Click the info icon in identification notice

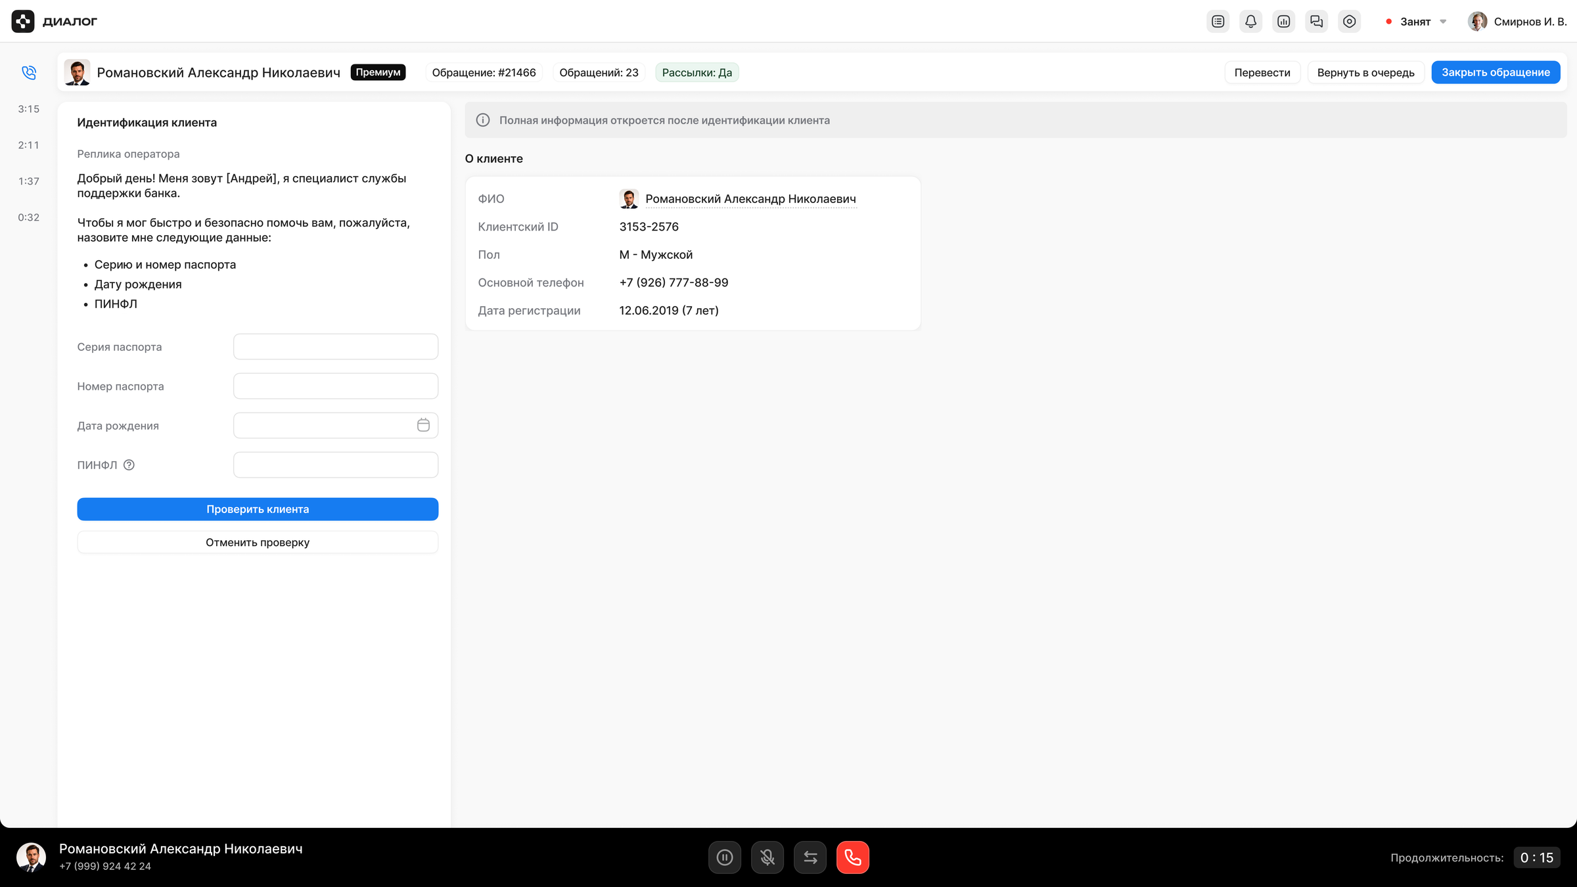[483, 120]
